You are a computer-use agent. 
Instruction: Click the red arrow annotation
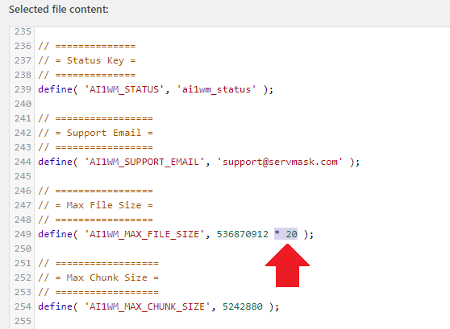[287, 265]
